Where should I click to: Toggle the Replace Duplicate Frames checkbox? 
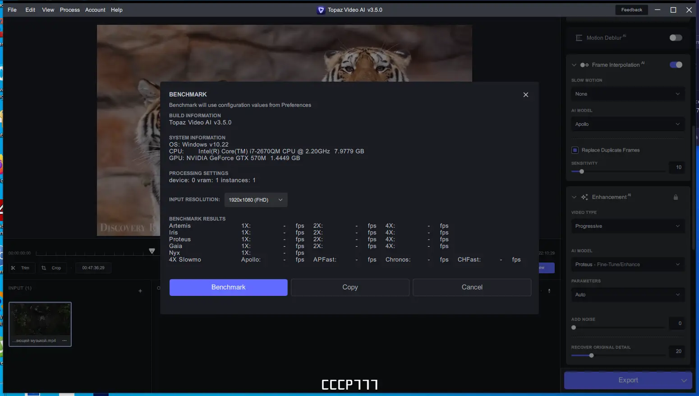[x=575, y=150]
